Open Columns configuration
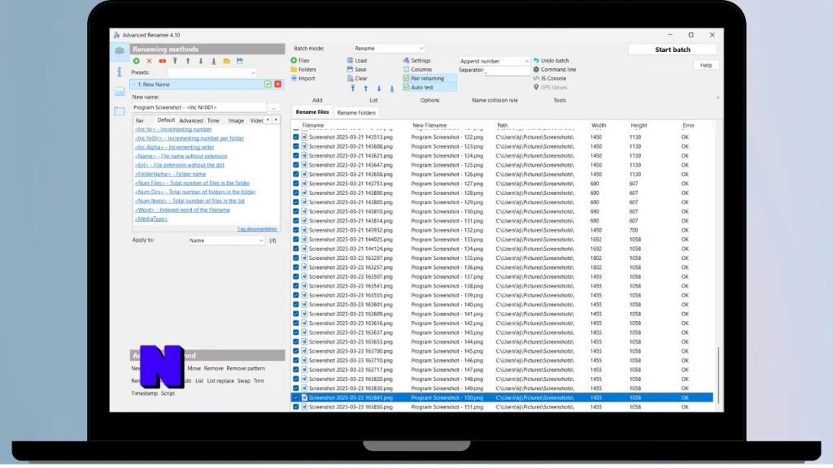Screen dimensions: 833x468 417,70
